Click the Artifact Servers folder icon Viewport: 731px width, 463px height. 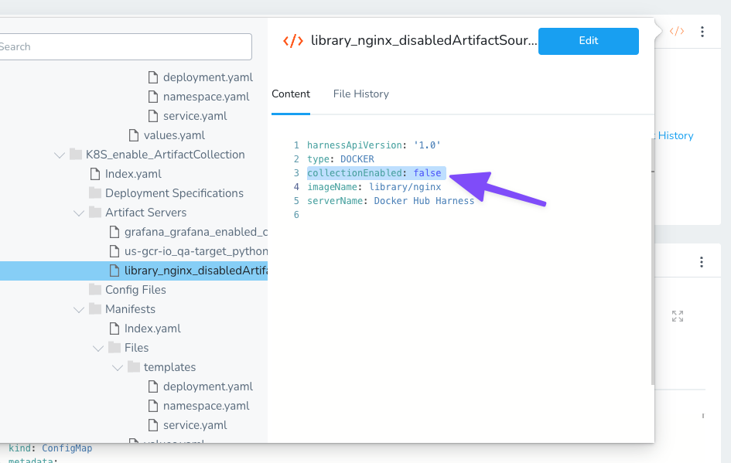95,213
